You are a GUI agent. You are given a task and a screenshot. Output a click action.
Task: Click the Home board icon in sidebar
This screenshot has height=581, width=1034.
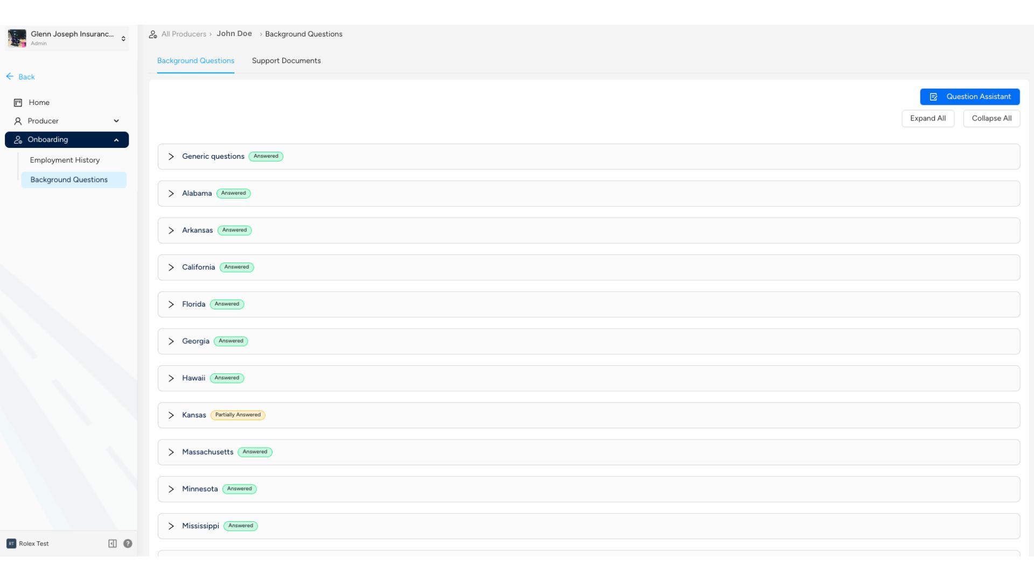click(x=18, y=103)
